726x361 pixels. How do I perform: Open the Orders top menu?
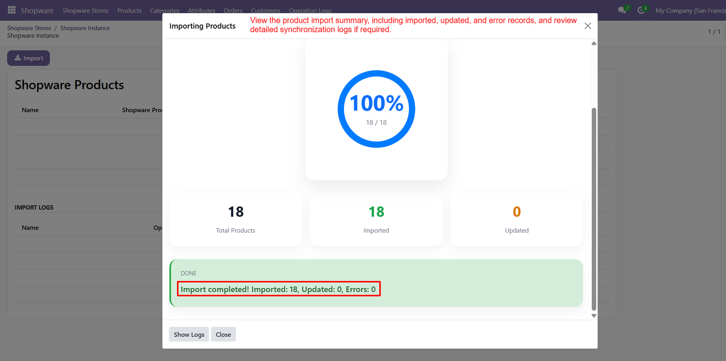(x=233, y=10)
